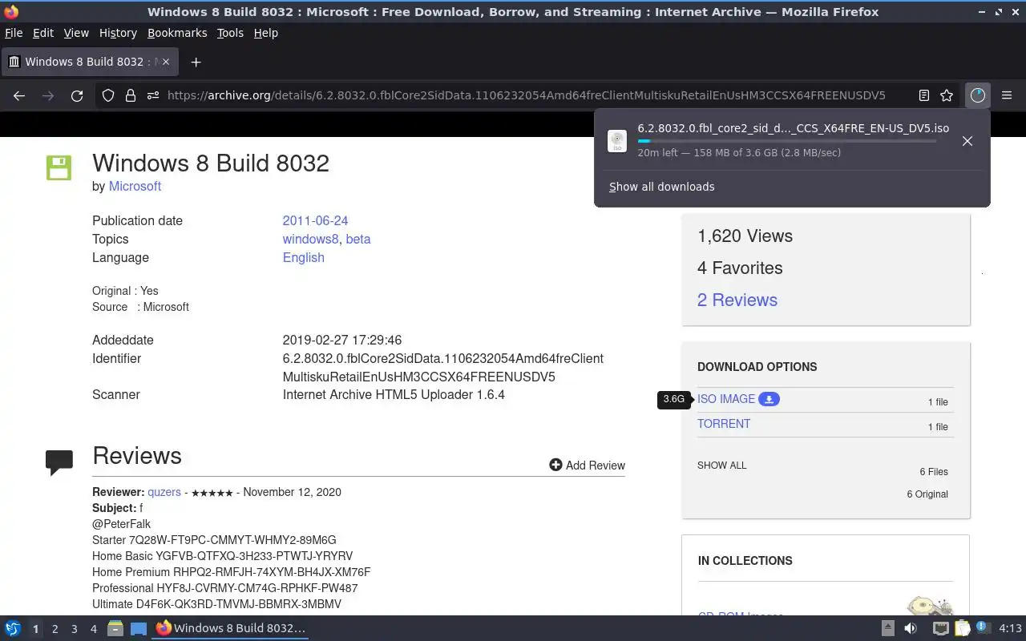Click the speech bubble reviews icon
The image size is (1026, 641).
point(59,462)
